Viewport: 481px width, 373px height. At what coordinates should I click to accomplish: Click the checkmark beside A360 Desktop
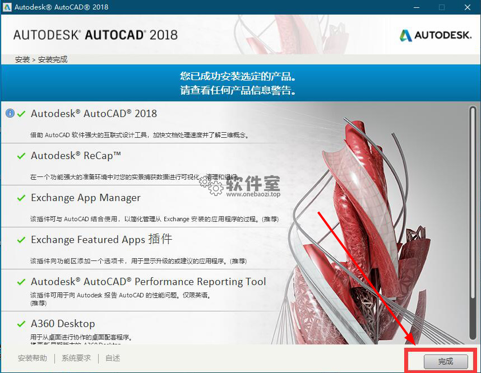click(x=21, y=324)
